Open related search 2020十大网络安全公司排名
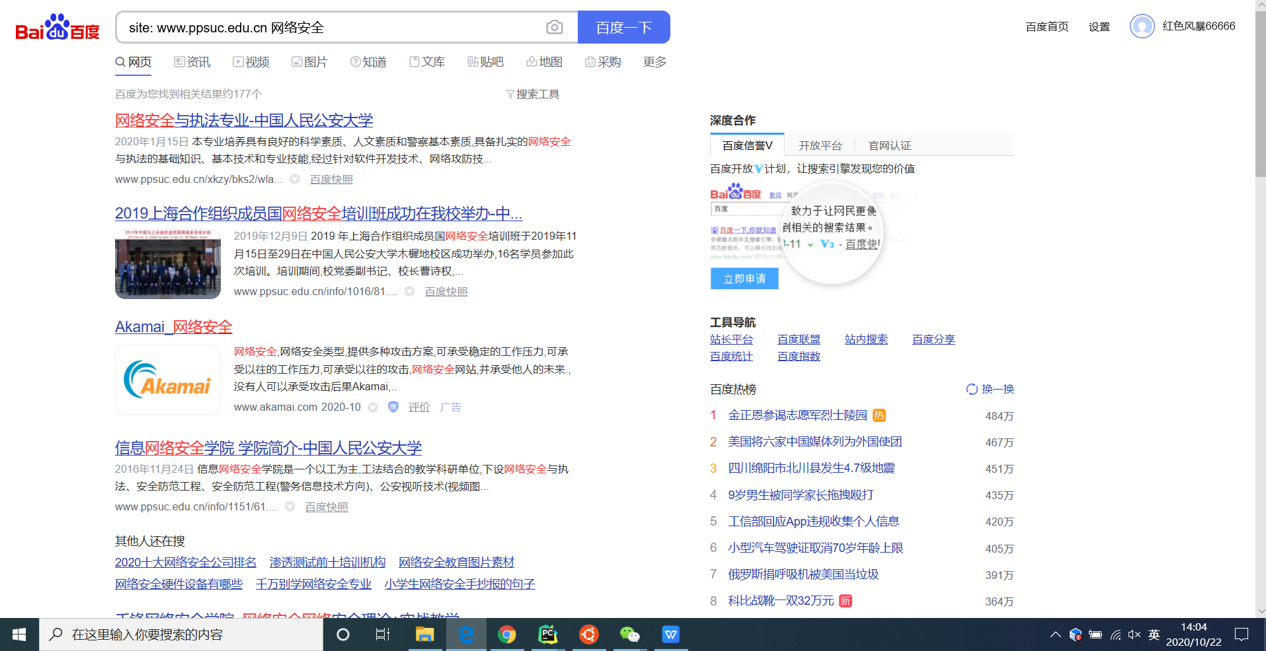This screenshot has width=1266, height=651. [x=186, y=563]
